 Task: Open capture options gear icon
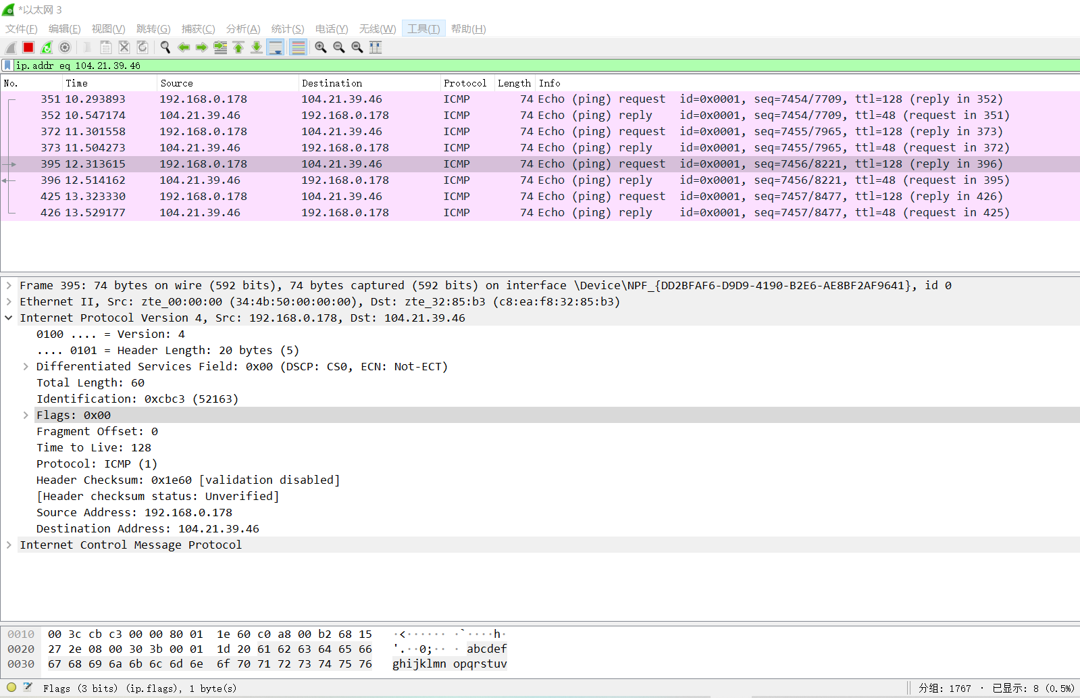coord(65,47)
